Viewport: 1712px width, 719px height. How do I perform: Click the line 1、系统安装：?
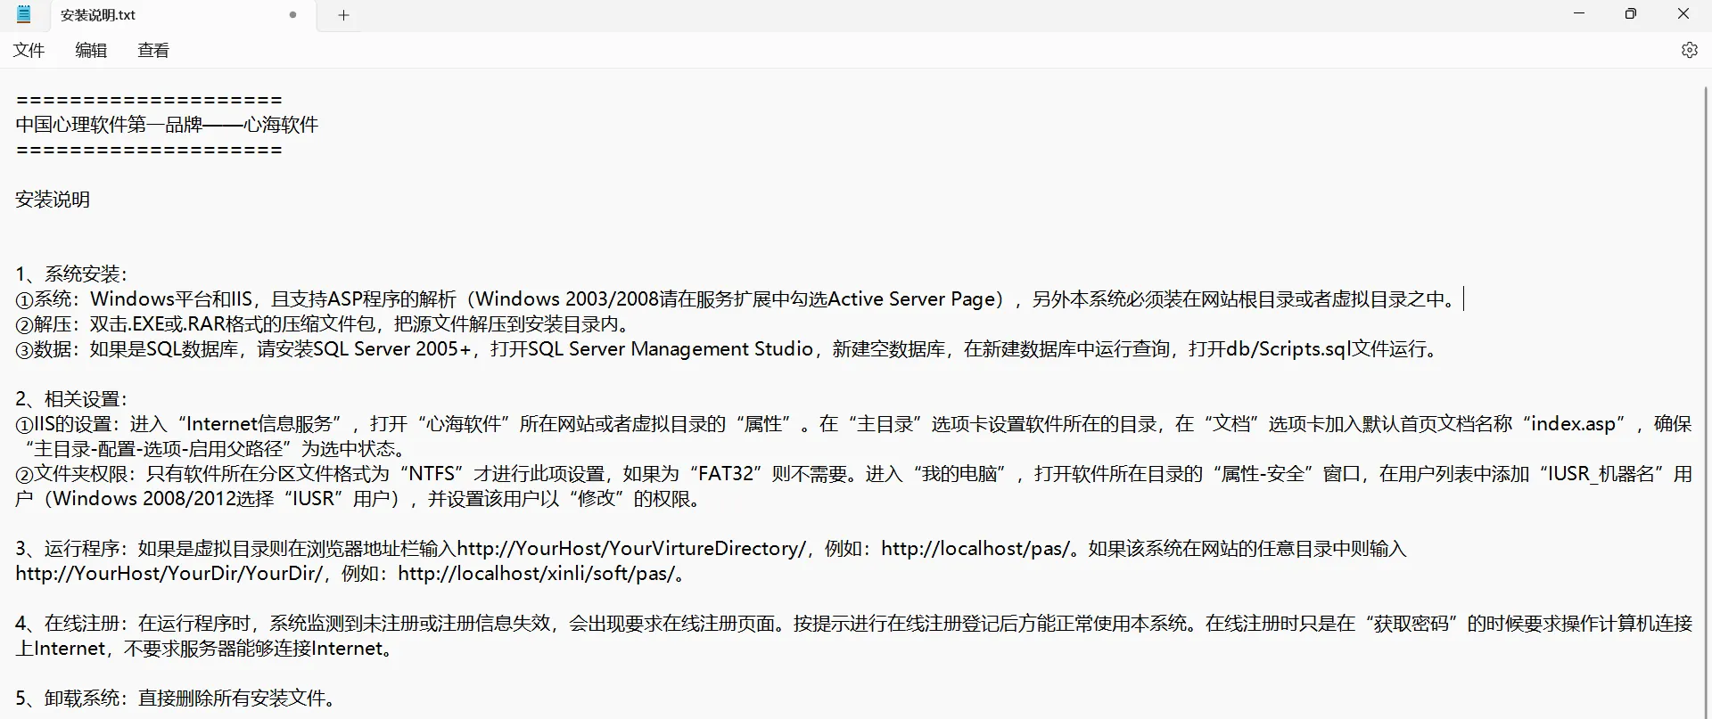click(71, 274)
